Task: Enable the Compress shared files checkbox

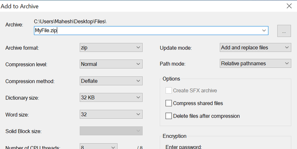Action: click(168, 103)
